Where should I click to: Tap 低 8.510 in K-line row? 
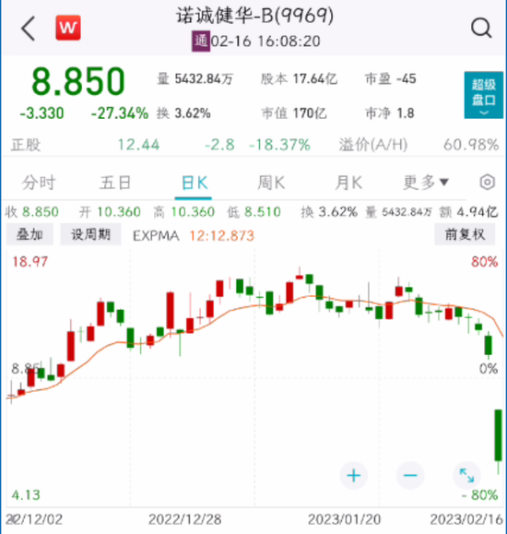254,212
